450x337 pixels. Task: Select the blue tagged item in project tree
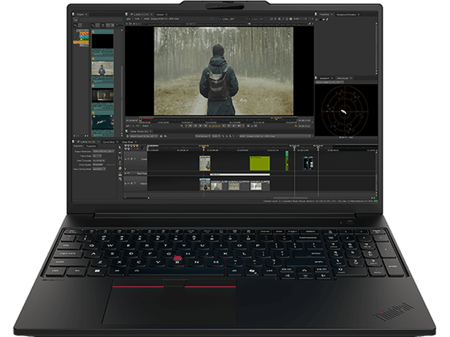click(84, 37)
